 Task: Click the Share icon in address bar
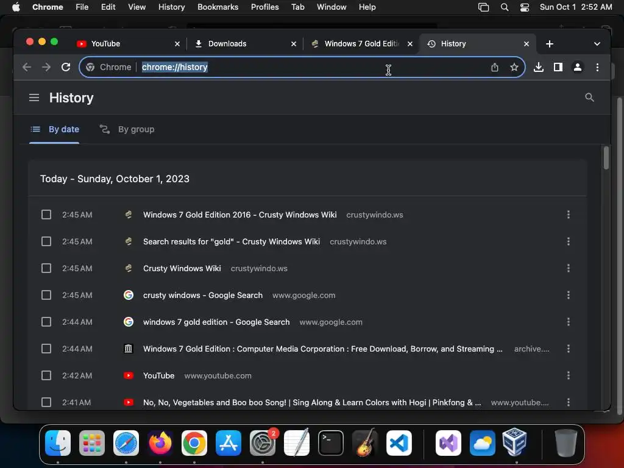495,67
